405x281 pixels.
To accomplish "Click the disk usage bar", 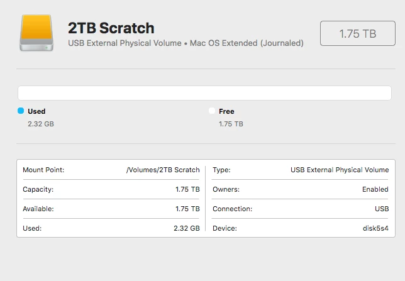I will (204, 92).
